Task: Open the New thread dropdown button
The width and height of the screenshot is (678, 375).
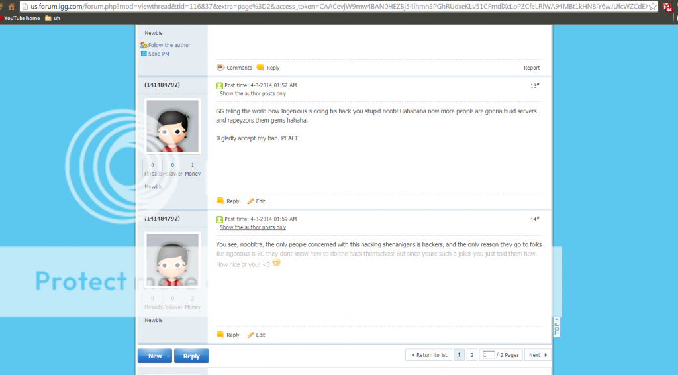Action: [168, 356]
